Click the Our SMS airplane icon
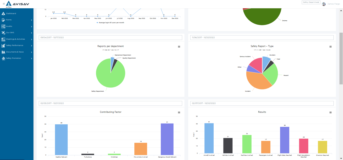343x160 pixels. pyautogui.click(x=3, y=33)
